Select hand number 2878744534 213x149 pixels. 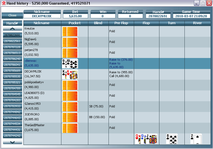coord(12,124)
